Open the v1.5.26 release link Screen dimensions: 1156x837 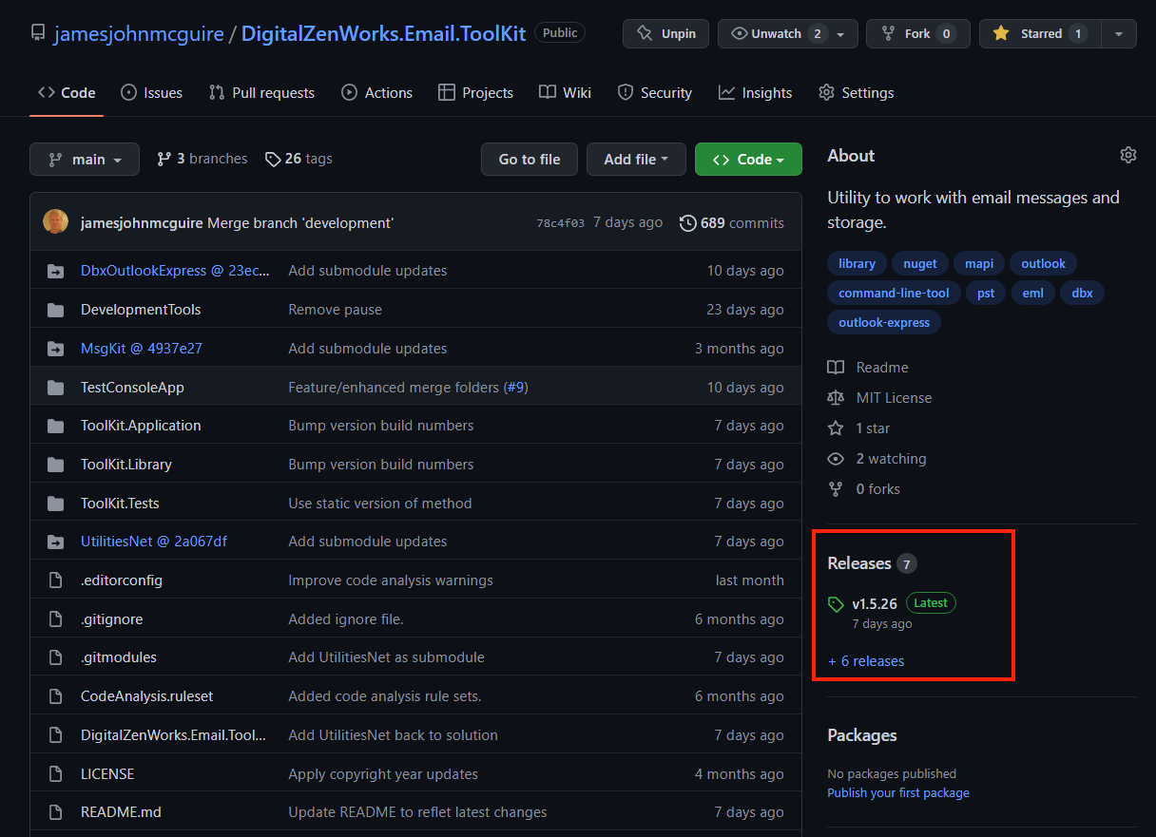tap(875, 603)
